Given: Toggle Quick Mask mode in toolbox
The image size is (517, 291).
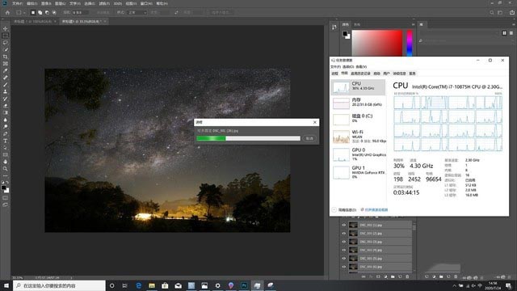Looking at the screenshot, I should (x=6, y=198).
